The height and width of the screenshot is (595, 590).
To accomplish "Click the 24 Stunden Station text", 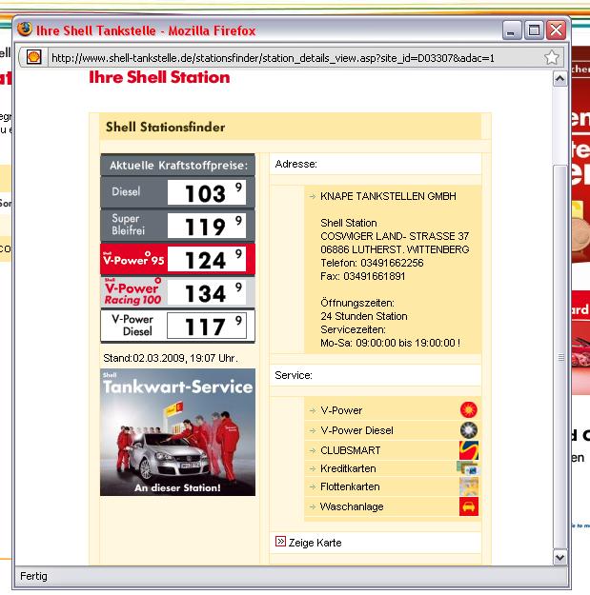I will (363, 316).
